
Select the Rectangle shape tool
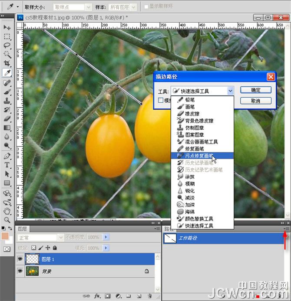[7, 183]
